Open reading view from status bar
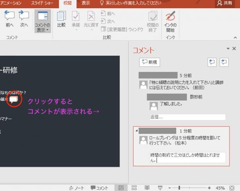The height and width of the screenshot is (191, 240). coord(147,188)
